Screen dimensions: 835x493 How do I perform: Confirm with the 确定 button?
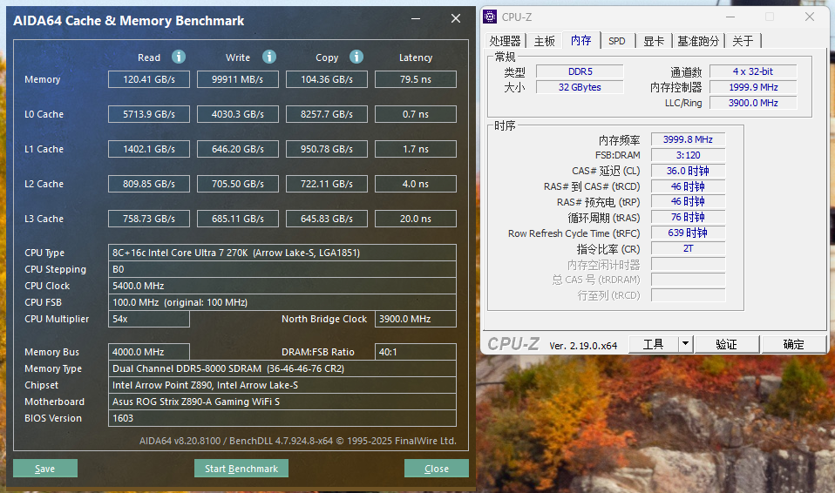click(793, 344)
